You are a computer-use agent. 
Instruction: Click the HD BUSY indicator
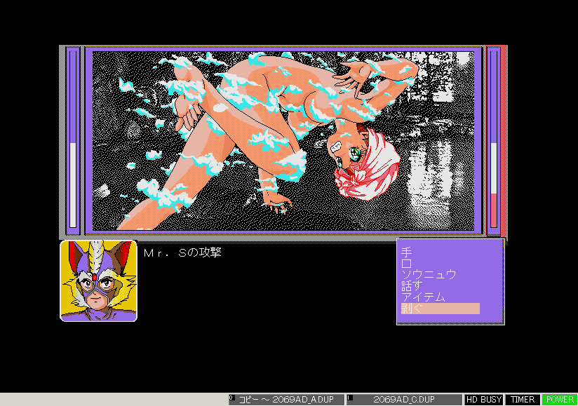click(x=484, y=400)
